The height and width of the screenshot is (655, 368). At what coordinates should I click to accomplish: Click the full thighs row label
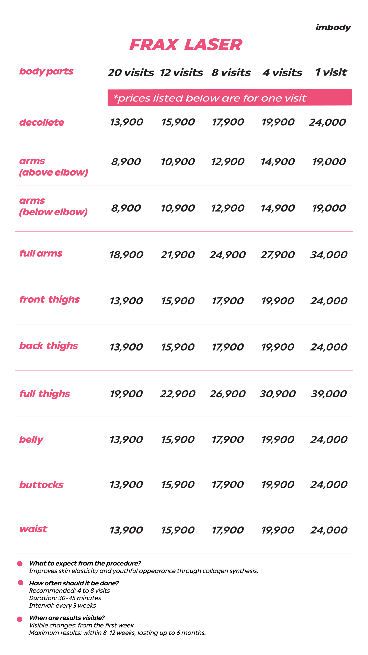point(45,394)
